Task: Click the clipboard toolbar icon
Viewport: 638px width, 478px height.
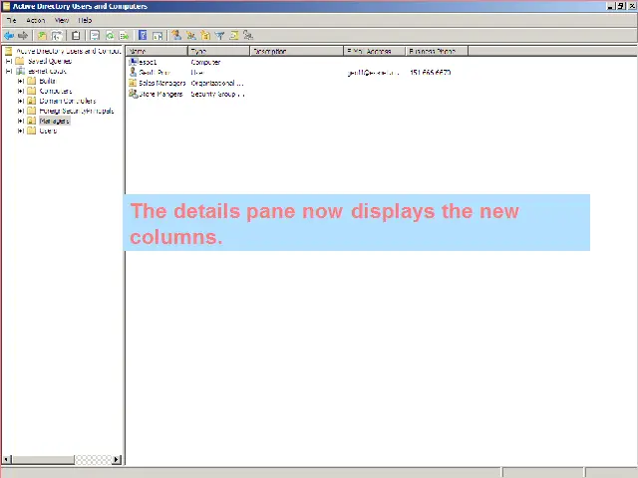Action: [76, 36]
